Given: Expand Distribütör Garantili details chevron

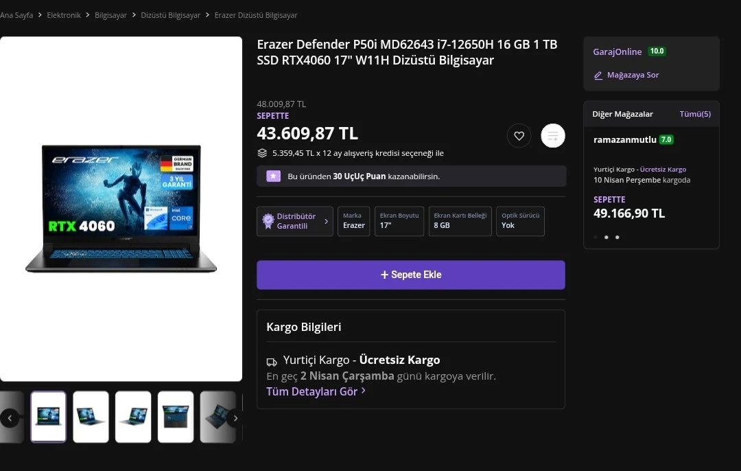Looking at the screenshot, I should 326,221.
